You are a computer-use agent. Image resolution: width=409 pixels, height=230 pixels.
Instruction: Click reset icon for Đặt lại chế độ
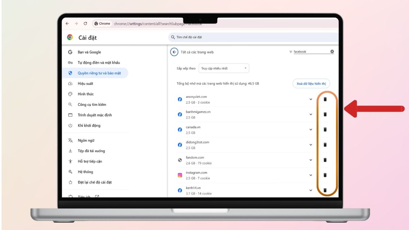tap(70, 182)
